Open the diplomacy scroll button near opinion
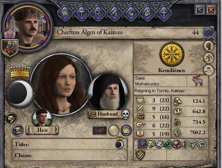Screen dimensions: 222x168 (126, 130)
